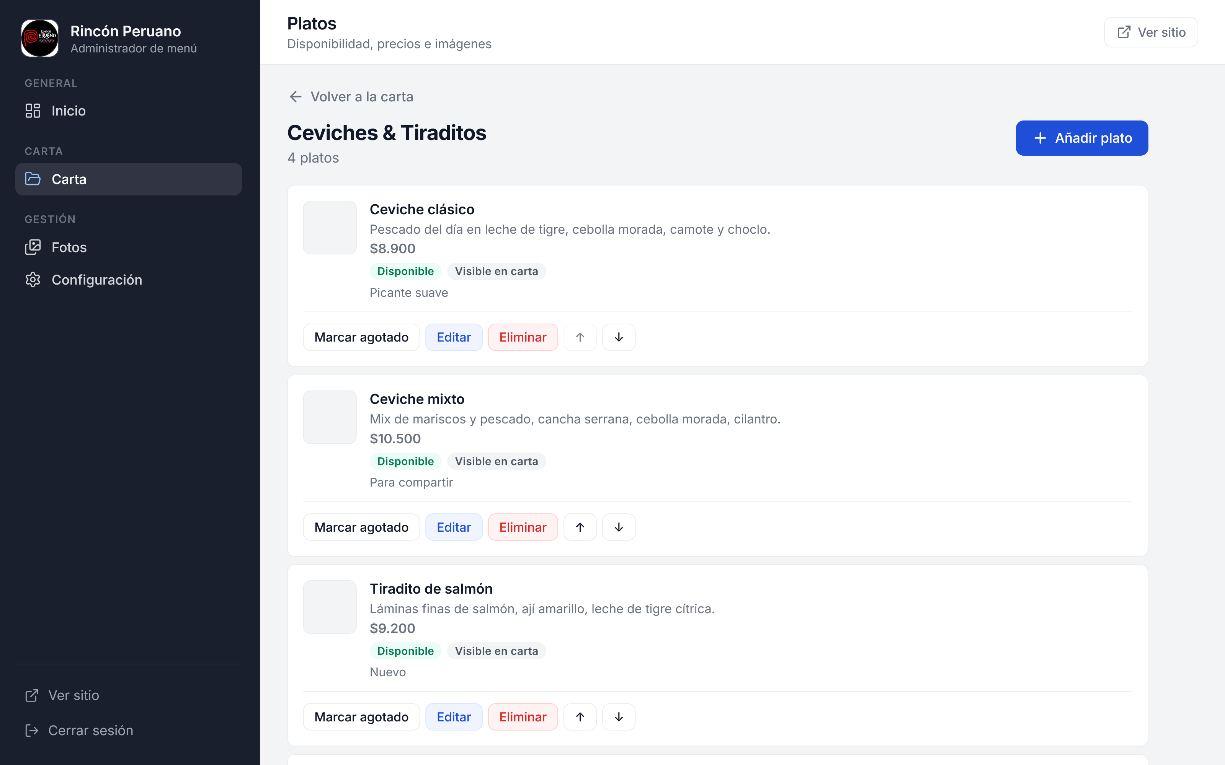Screen dimensions: 1225x765
Task: Click the Rincón Peruano logo
Action: 40,39
